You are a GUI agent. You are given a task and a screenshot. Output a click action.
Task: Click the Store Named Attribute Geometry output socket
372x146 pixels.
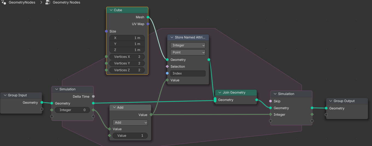[209, 60]
